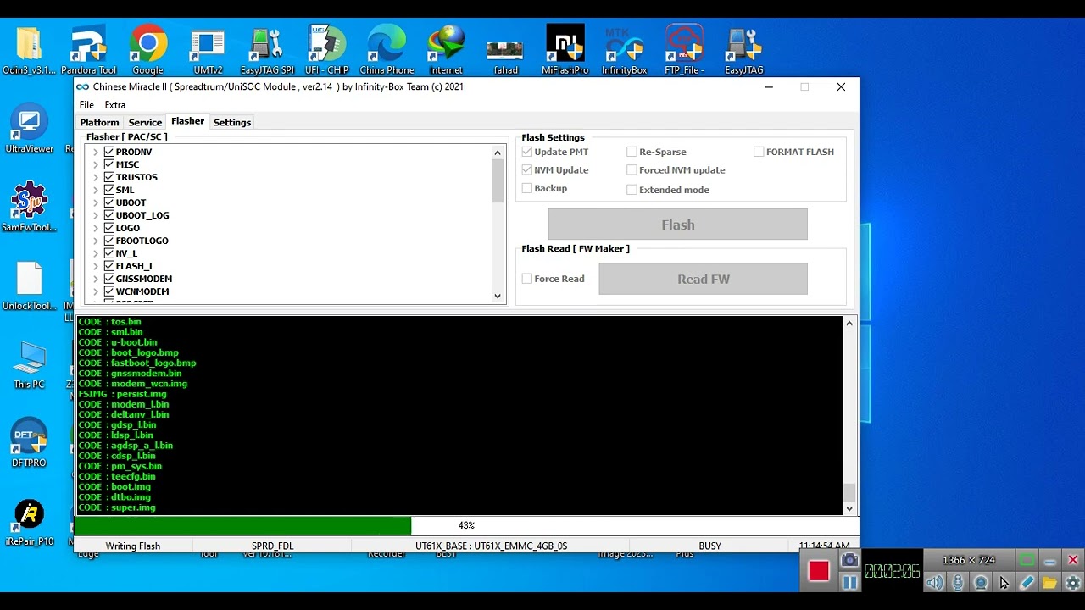Uncheck the PRODNV partition checkbox
The height and width of the screenshot is (610, 1085).
[x=109, y=152]
